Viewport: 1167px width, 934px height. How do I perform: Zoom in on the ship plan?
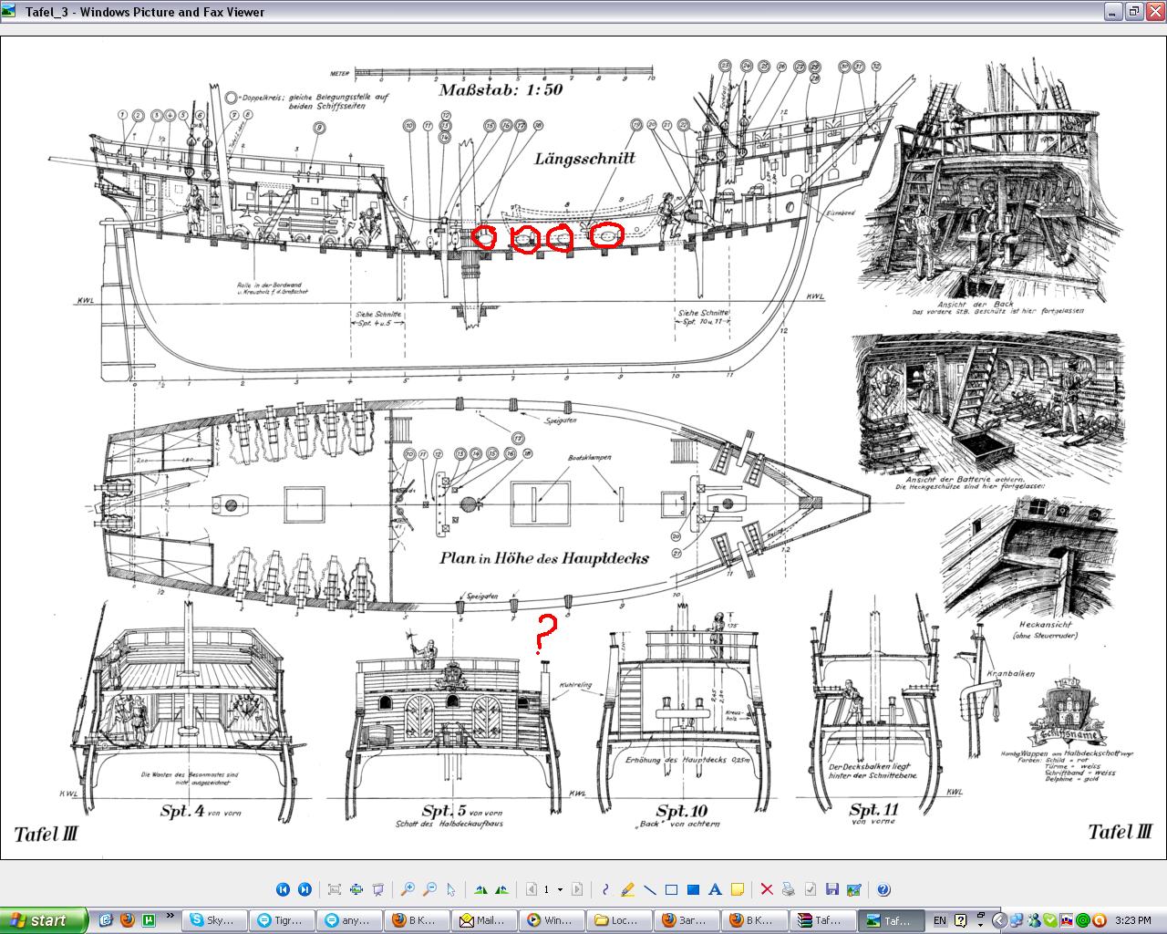coord(408,889)
